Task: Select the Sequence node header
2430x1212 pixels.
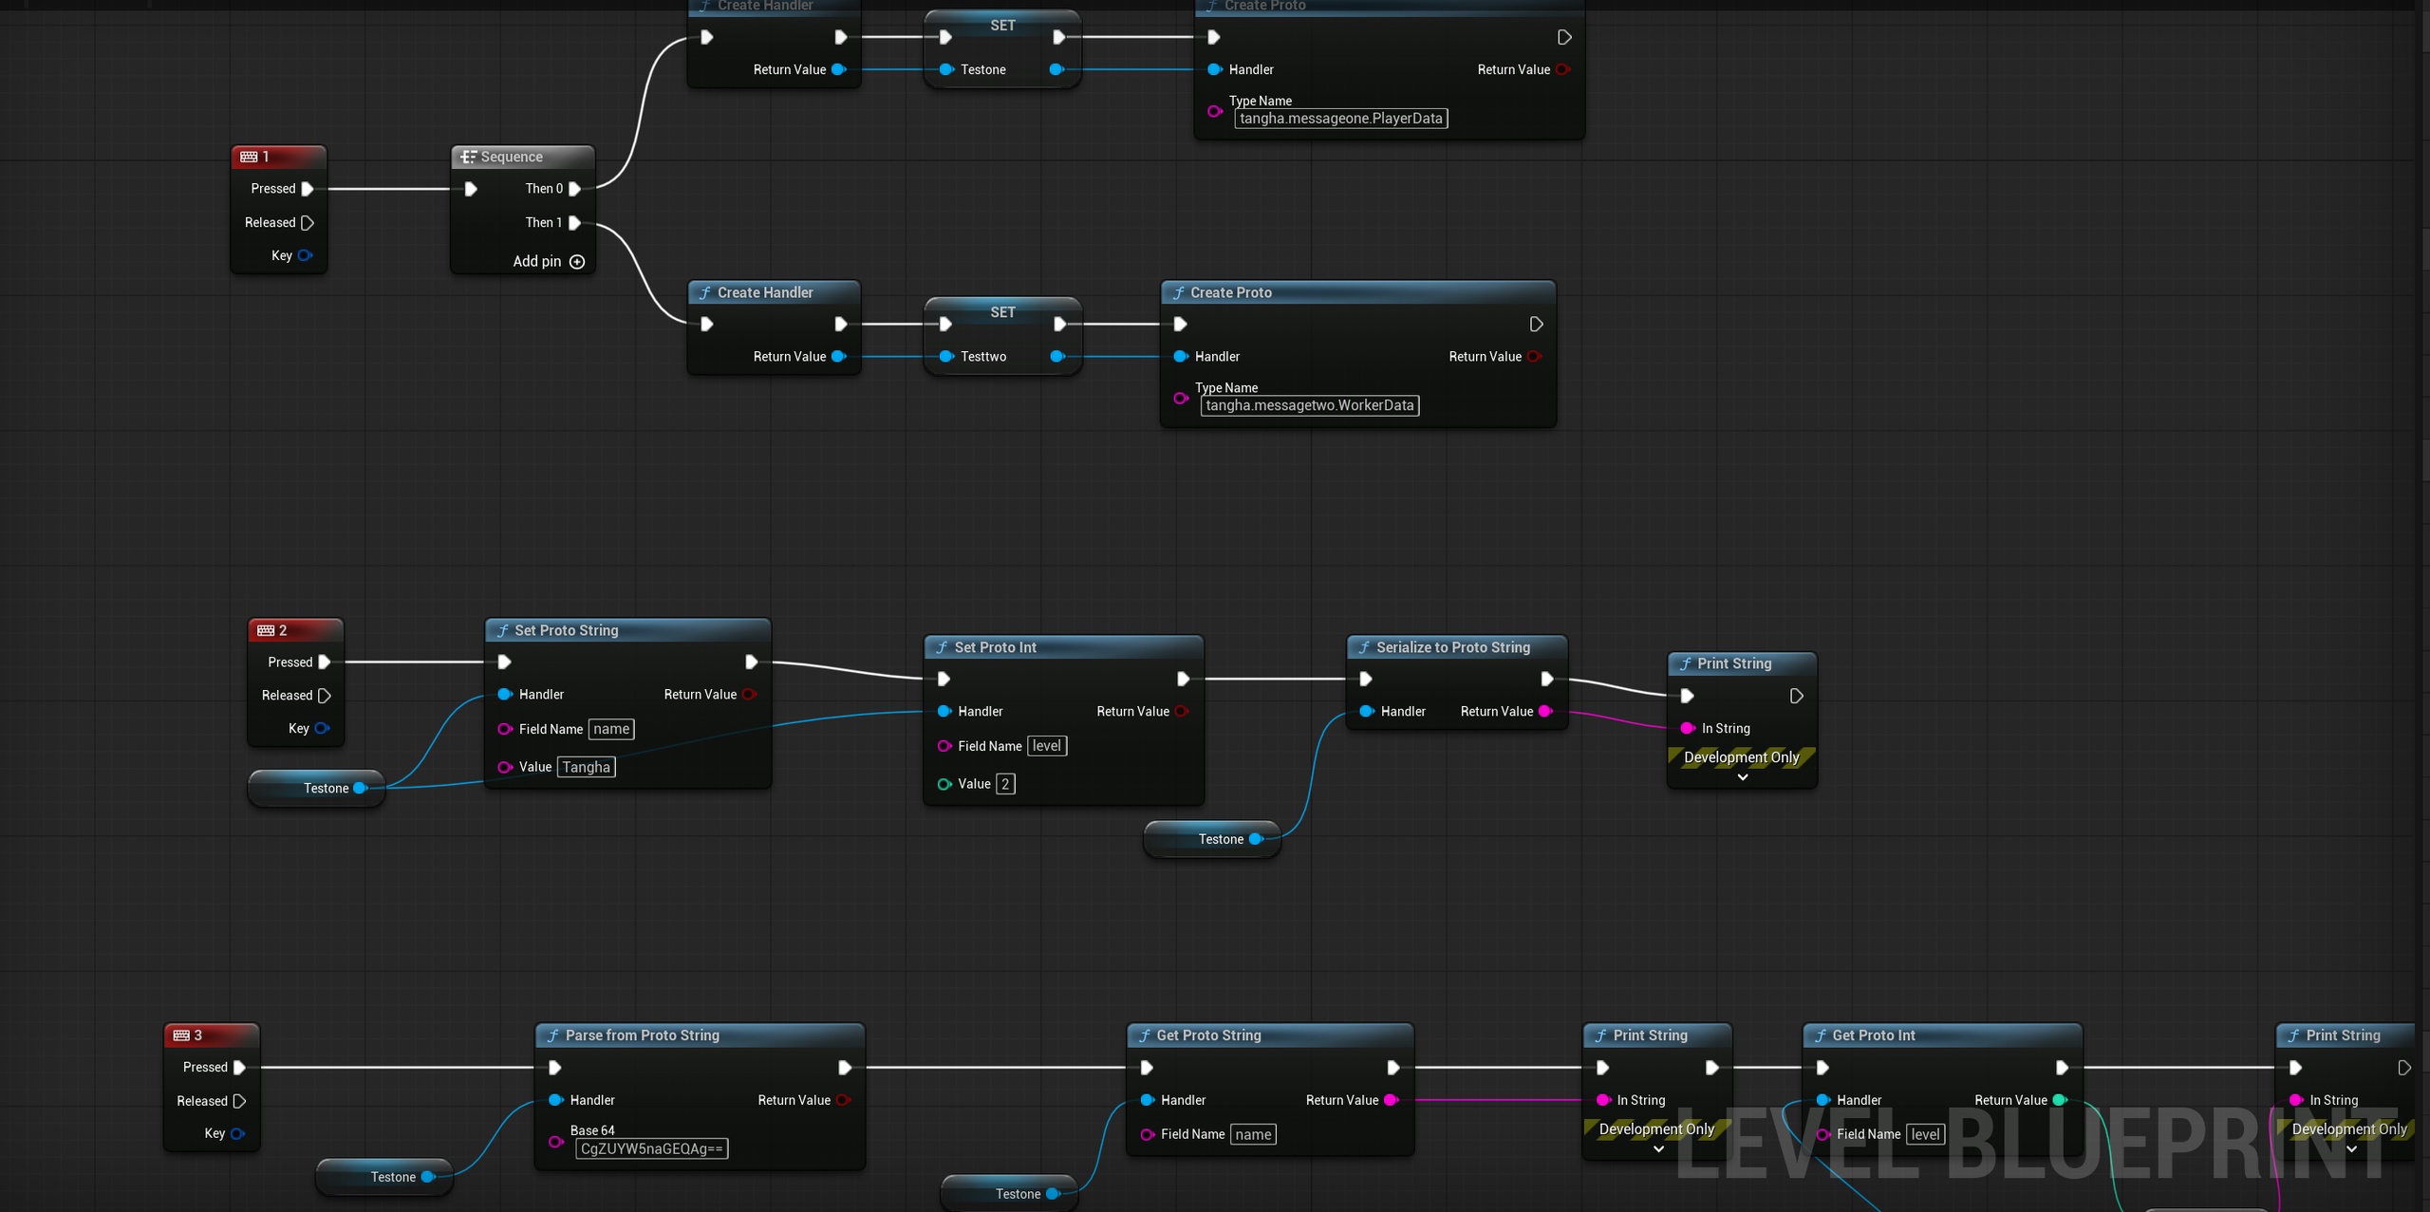Action: [x=523, y=157]
